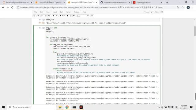Viewport: 196px width, 110px height.
Task: Switch to the Lesson82 Keras OpenCV tab
Action: tap(50, 2)
